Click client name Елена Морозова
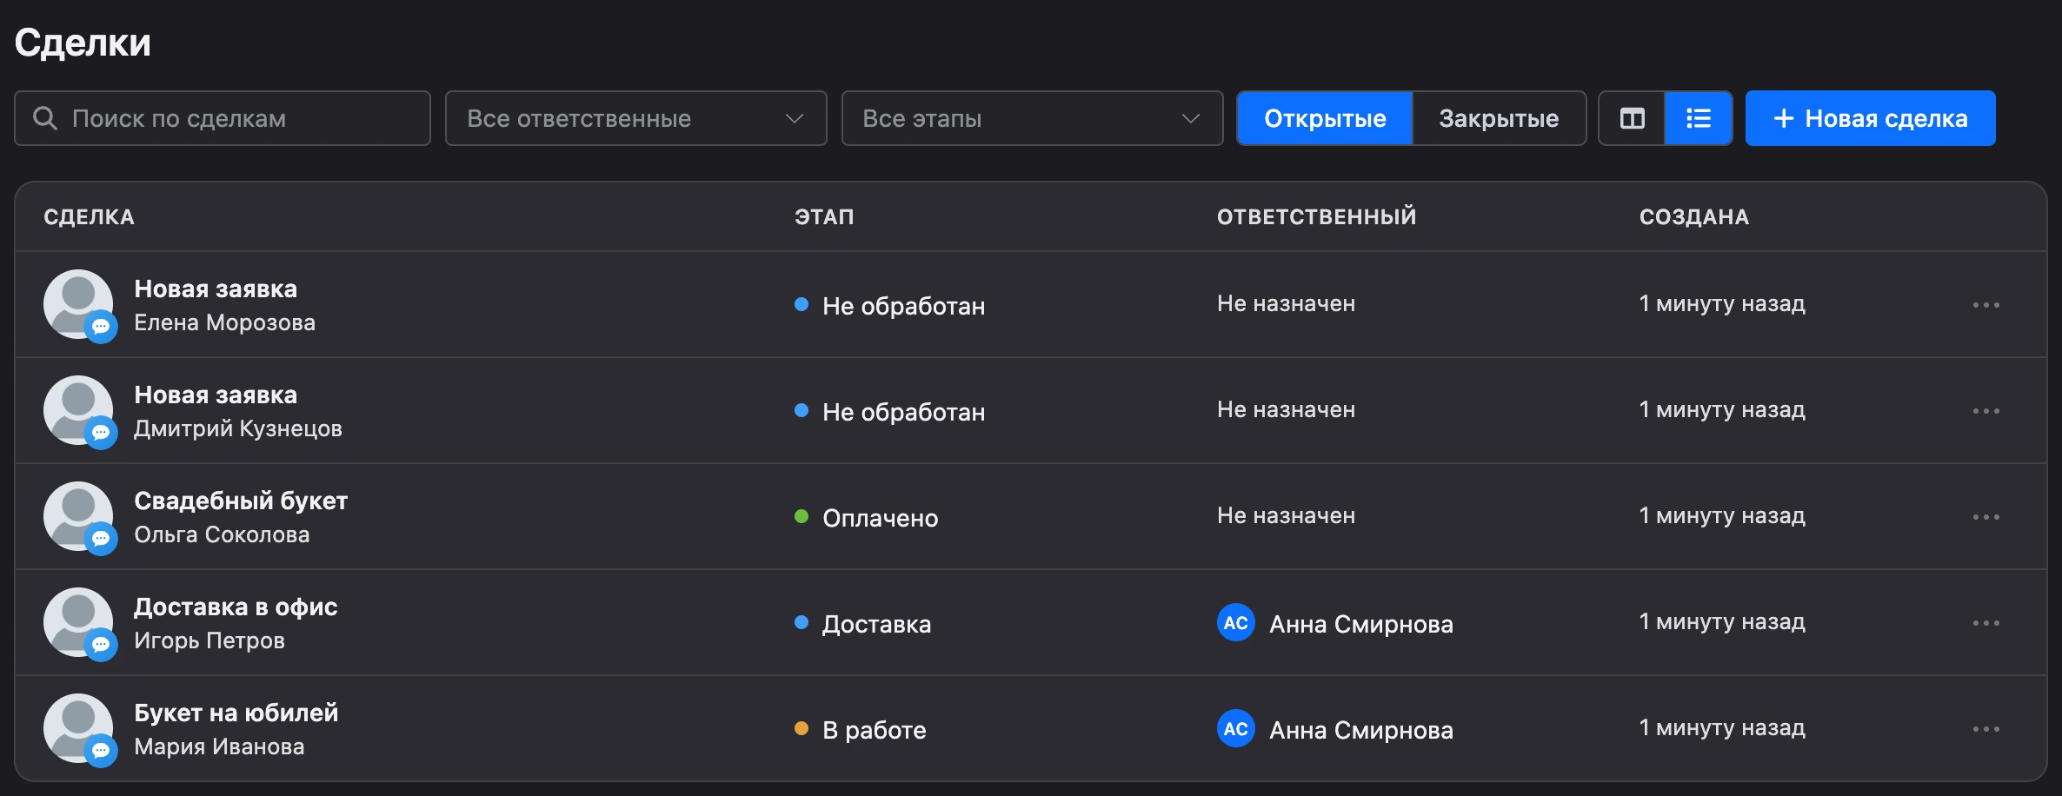 [x=224, y=322]
